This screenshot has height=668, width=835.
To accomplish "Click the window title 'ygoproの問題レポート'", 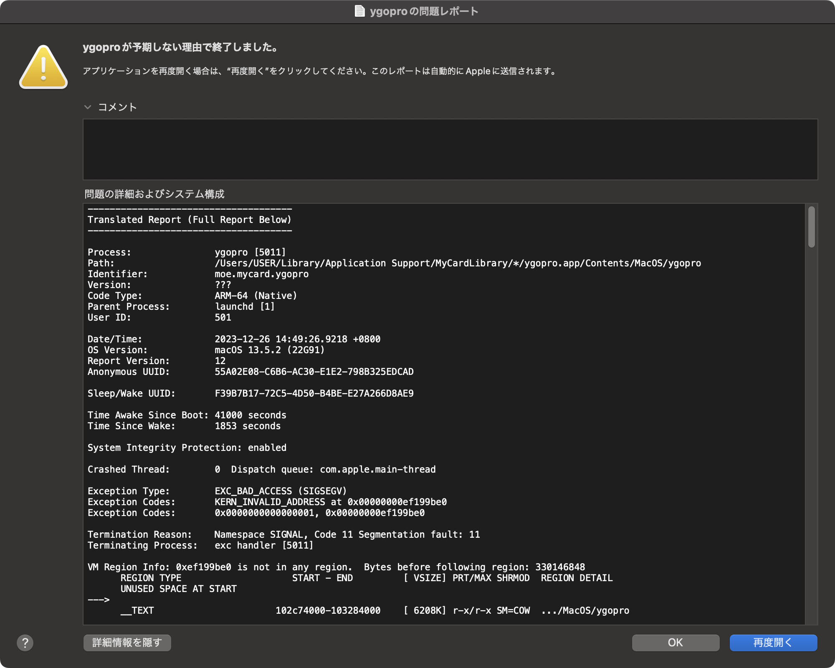I will [424, 11].
